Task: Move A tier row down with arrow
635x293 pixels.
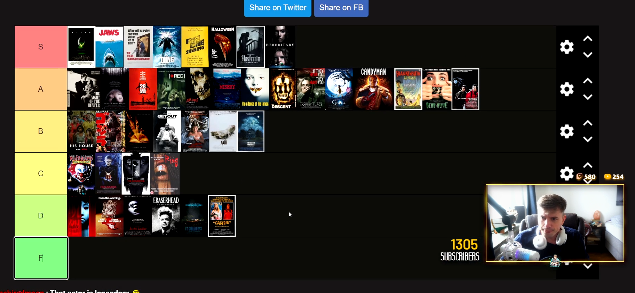Action: (588, 97)
